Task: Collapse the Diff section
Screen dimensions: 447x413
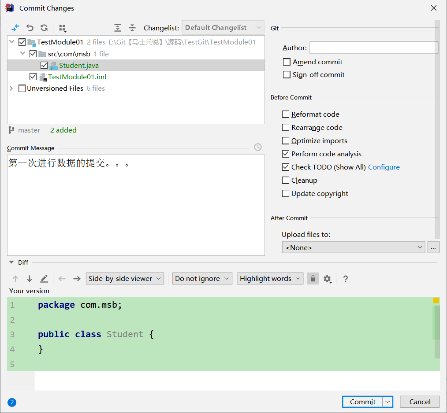Action: (x=11, y=262)
